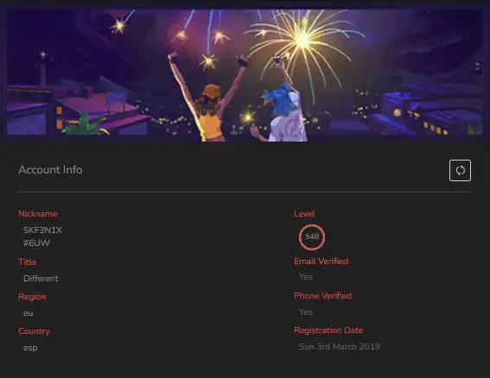Select the registration date Sun 3rd March 2019

340,347
